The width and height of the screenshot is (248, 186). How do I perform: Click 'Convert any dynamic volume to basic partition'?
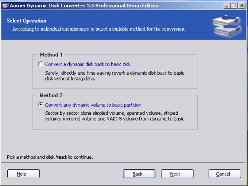coord(93,105)
